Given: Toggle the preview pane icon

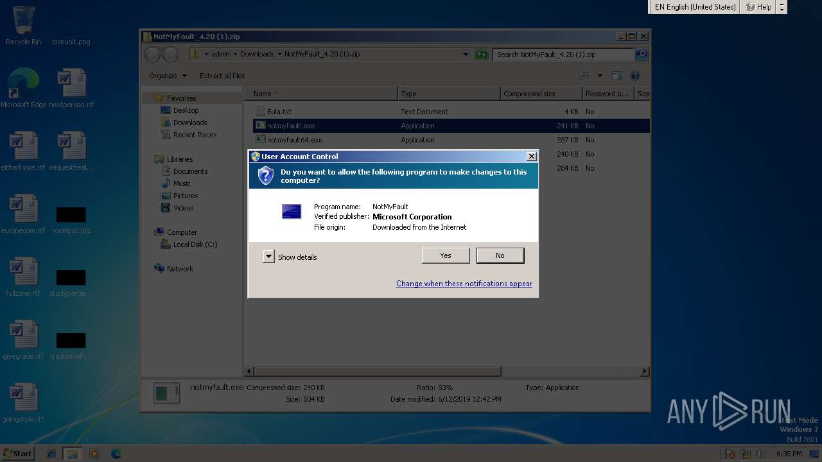Looking at the screenshot, I should (617, 76).
